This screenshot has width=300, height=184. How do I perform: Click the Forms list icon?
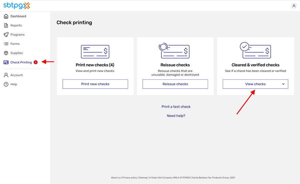tap(6, 44)
